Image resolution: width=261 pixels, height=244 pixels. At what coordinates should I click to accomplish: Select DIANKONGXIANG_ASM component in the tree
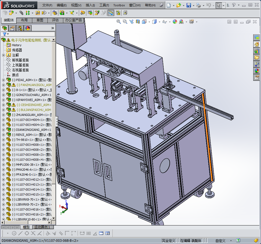[32, 130]
